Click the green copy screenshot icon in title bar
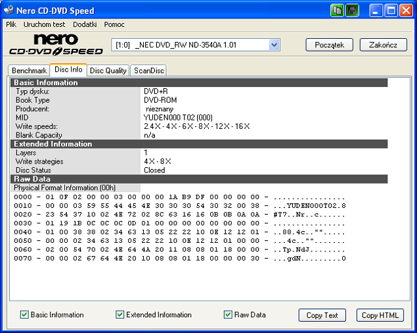 [338, 11]
